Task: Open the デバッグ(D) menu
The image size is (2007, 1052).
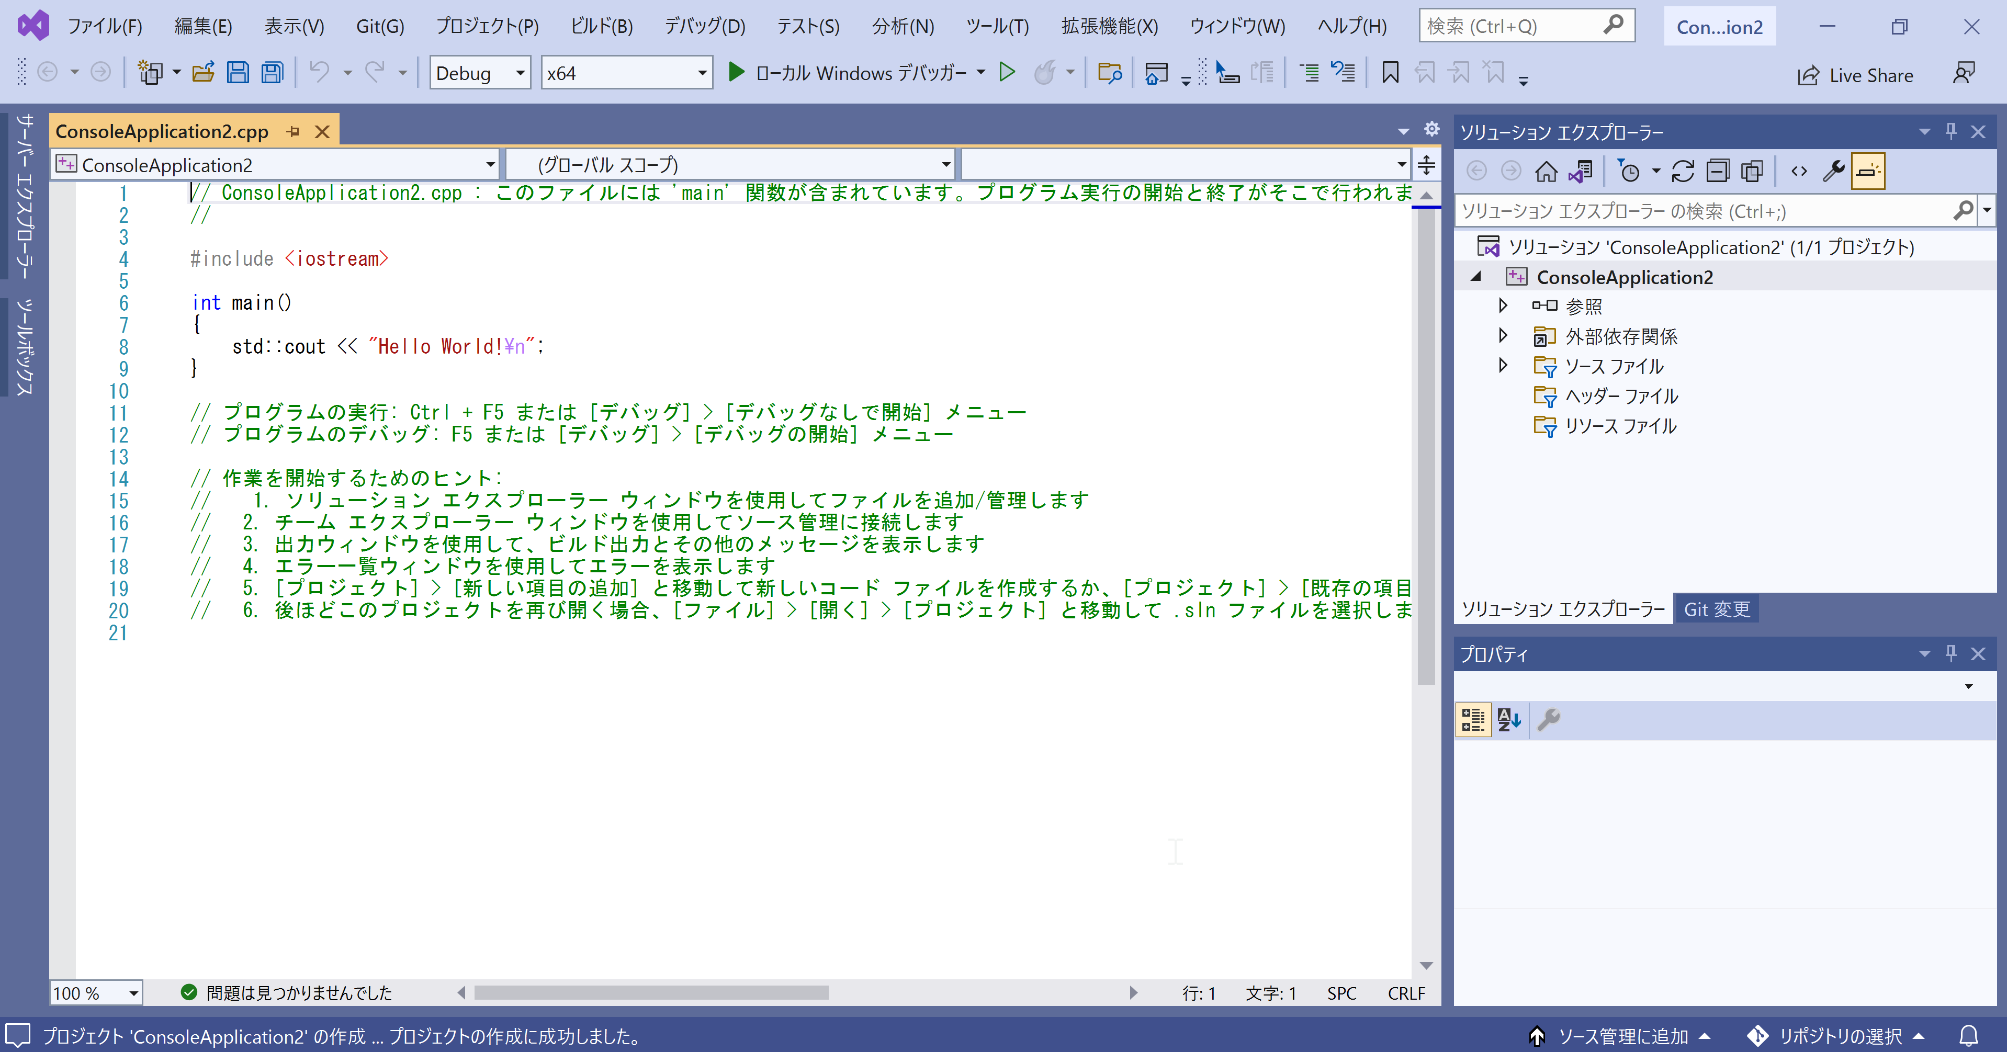Action: click(x=705, y=27)
